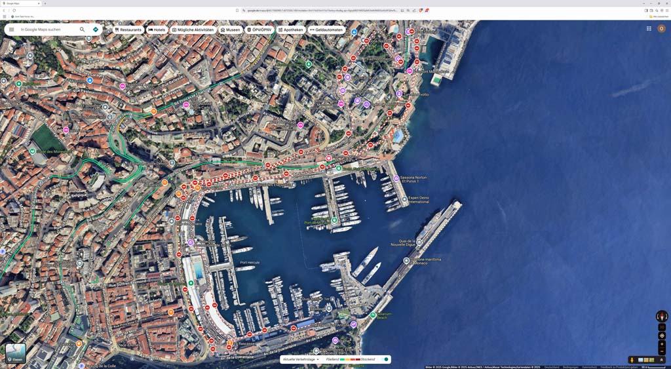Select the Hotels category chip

157,29
